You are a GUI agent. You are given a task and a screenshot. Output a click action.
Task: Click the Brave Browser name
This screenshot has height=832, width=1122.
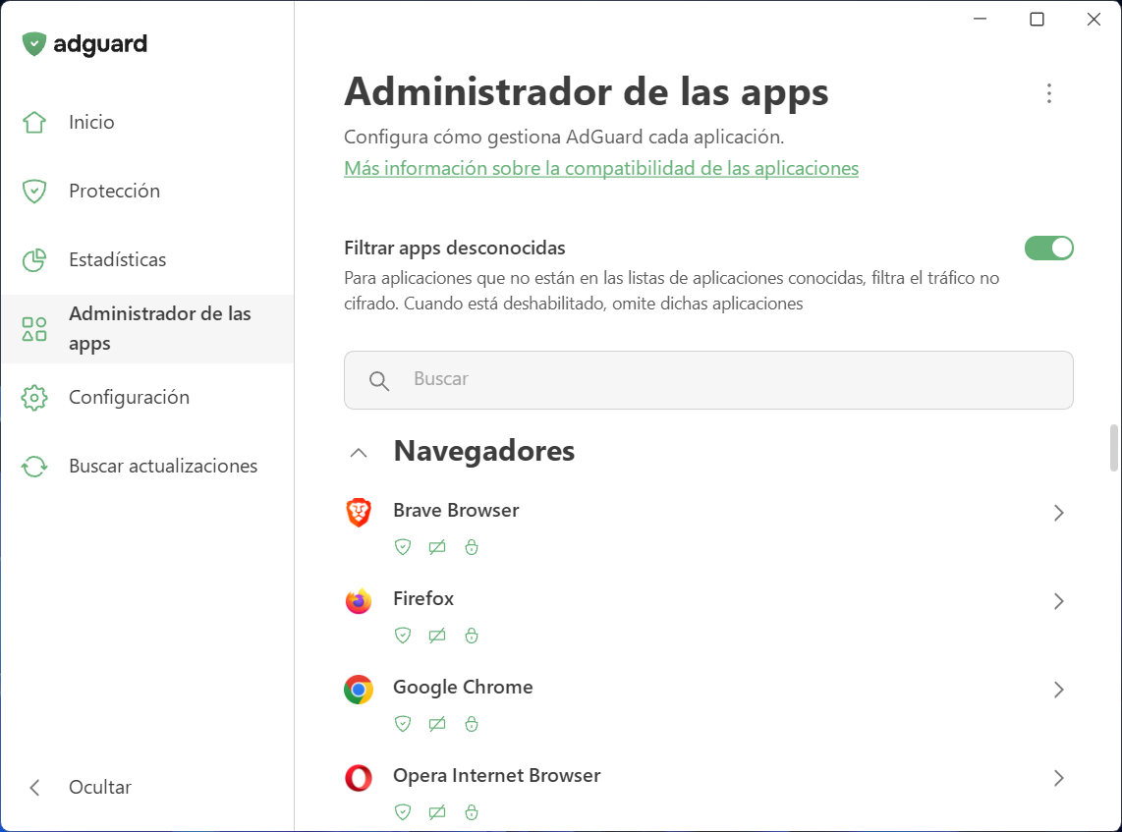point(456,511)
